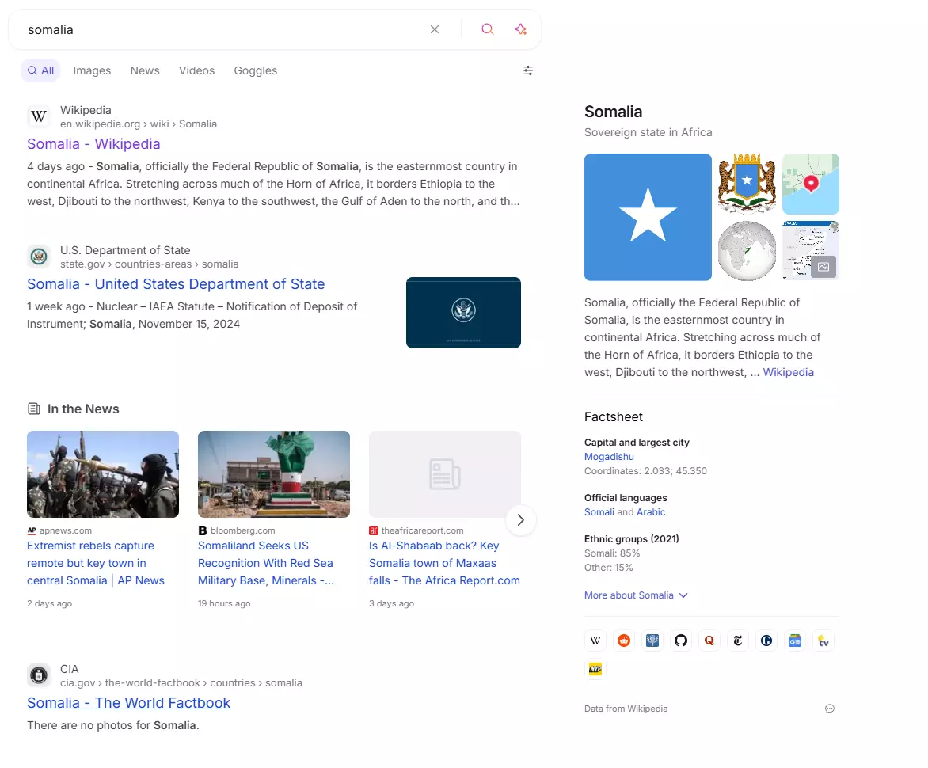Open the Somalia - Wikipedia result link

[x=93, y=144]
